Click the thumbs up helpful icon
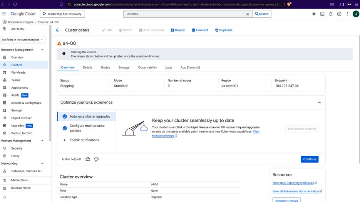The width and height of the screenshot is (360, 202). pos(88,159)
